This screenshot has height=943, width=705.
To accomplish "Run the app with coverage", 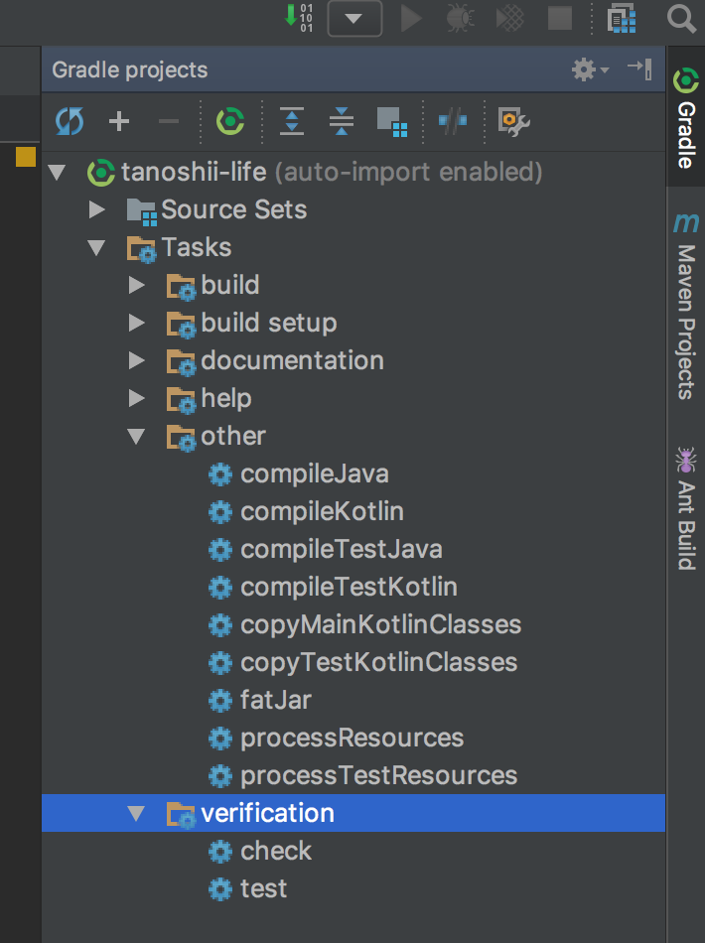I will tap(508, 19).
